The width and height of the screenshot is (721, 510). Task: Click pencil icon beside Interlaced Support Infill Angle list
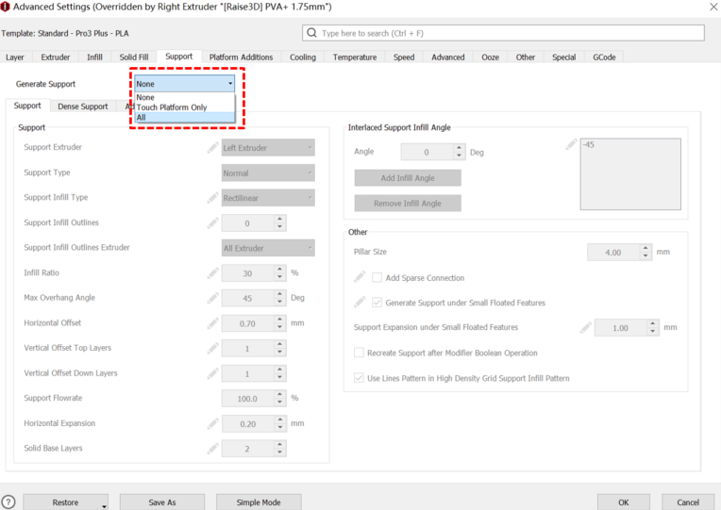tap(571, 145)
